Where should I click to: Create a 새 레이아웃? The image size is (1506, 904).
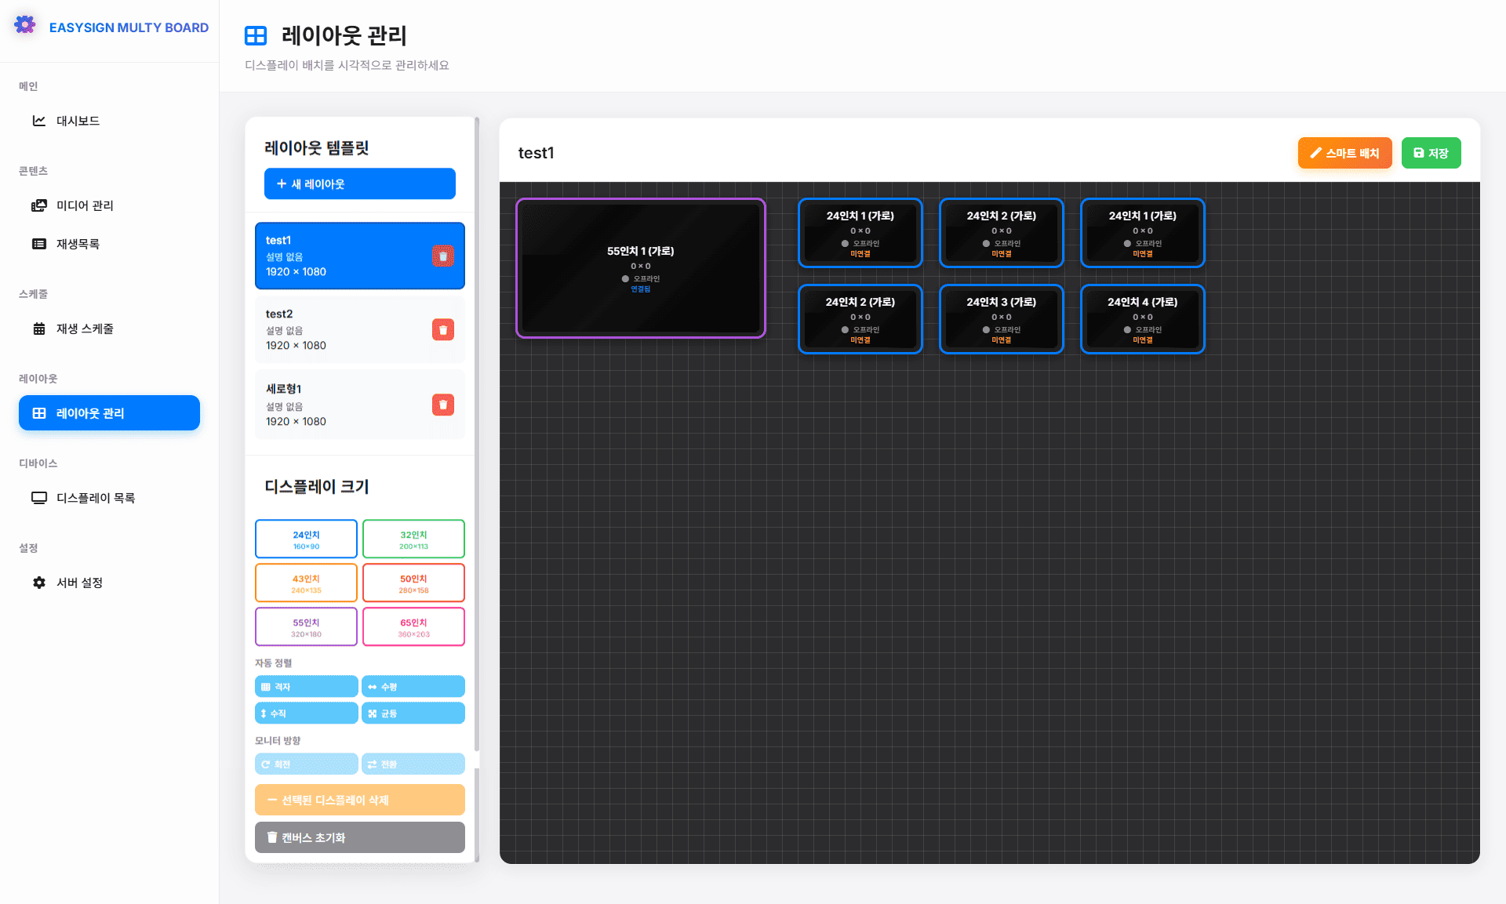click(x=359, y=184)
